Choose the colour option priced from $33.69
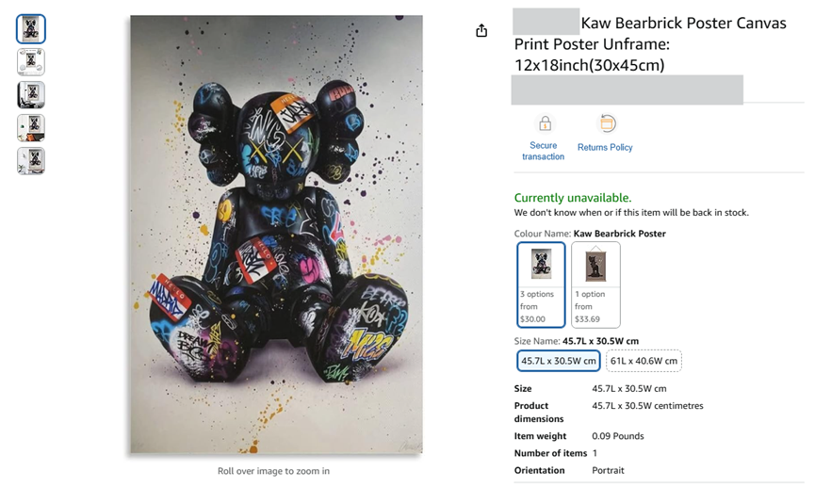815x488 pixels. click(595, 285)
